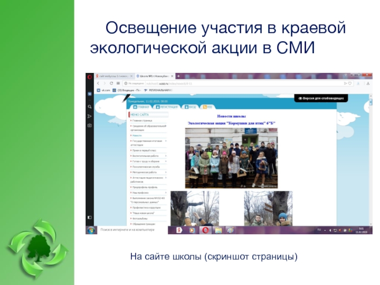Open Предпрофиль-профиль menu item

click(145, 187)
